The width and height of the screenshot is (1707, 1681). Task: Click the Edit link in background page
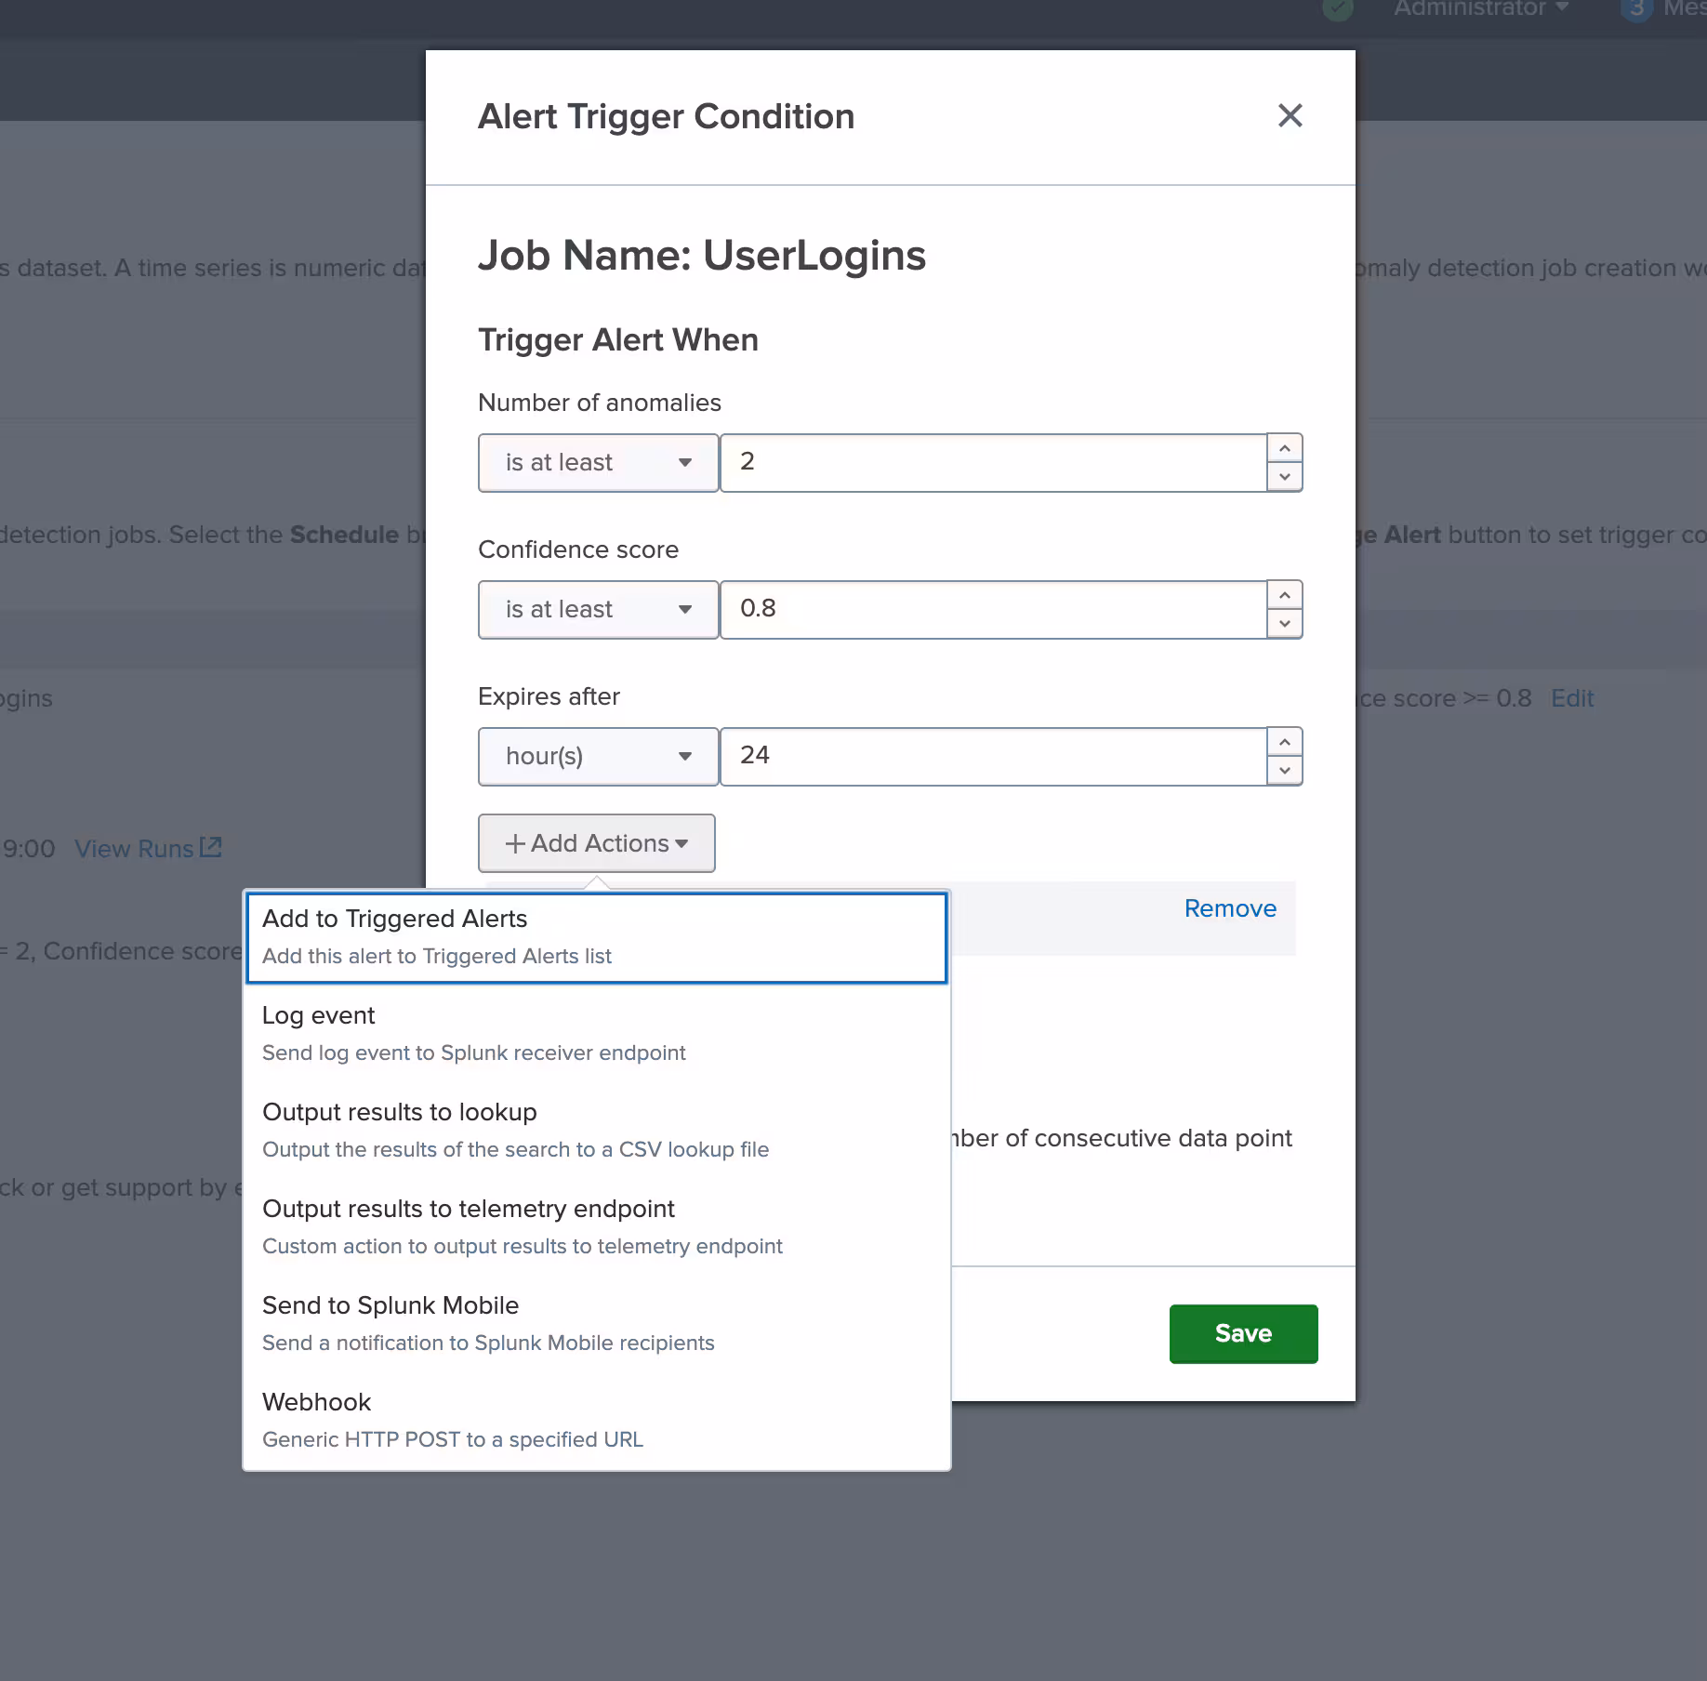1572,698
